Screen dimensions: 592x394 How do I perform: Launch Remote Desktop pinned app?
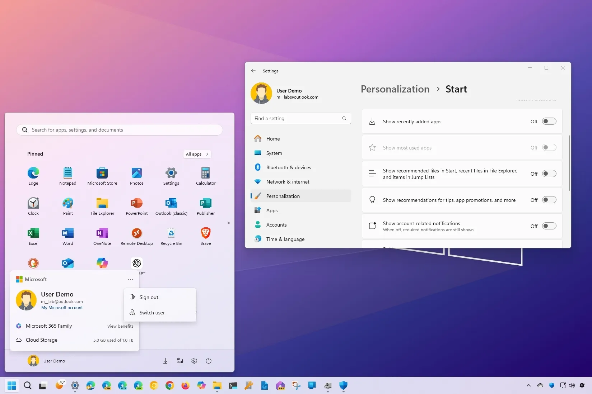(137, 236)
